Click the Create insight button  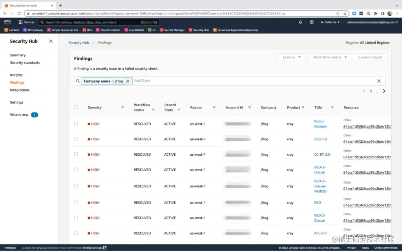point(370,57)
